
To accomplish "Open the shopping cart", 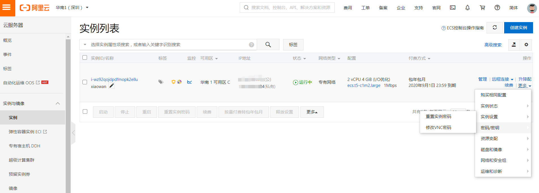I will (x=482, y=8).
